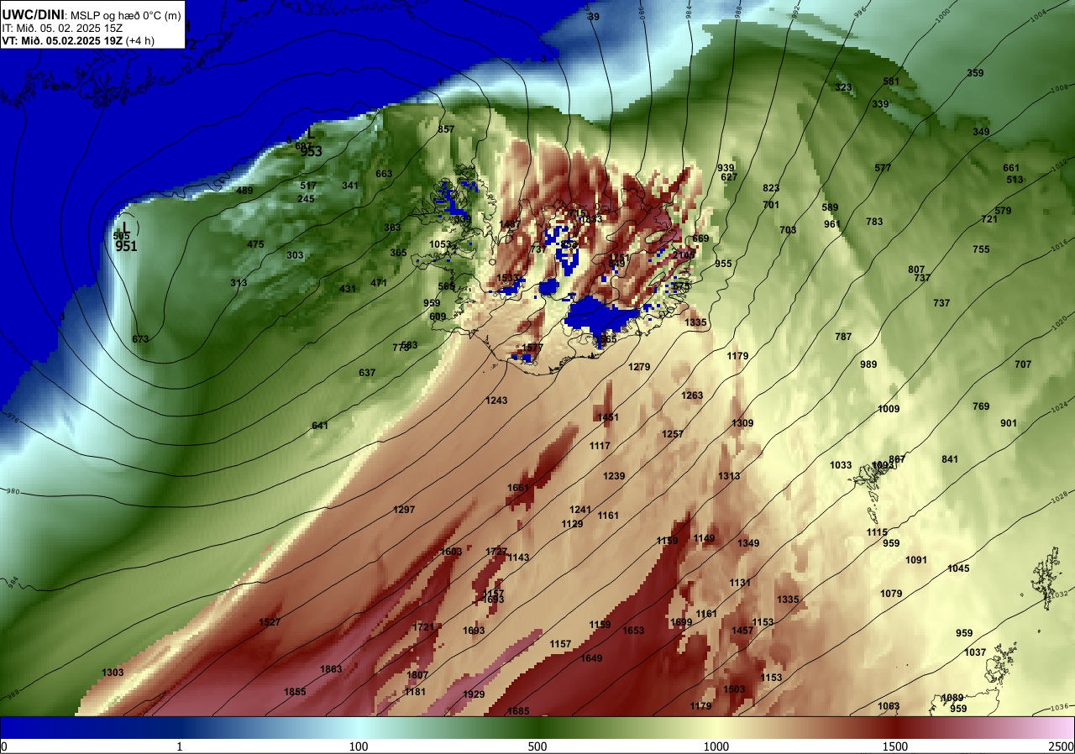Viewport: 1075px width, 754px height.
Task: Click the height value 663
Action: tap(384, 174)
